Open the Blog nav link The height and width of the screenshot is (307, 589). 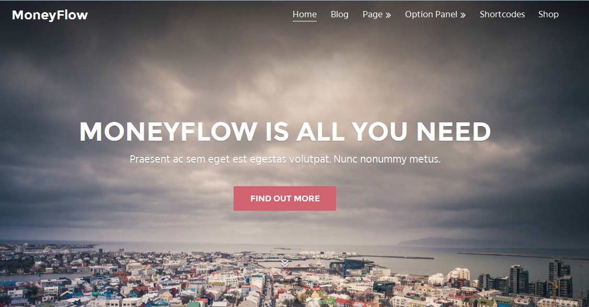coord(340,14)
